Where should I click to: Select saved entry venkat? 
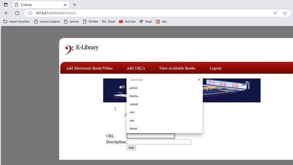coord(164,104)
